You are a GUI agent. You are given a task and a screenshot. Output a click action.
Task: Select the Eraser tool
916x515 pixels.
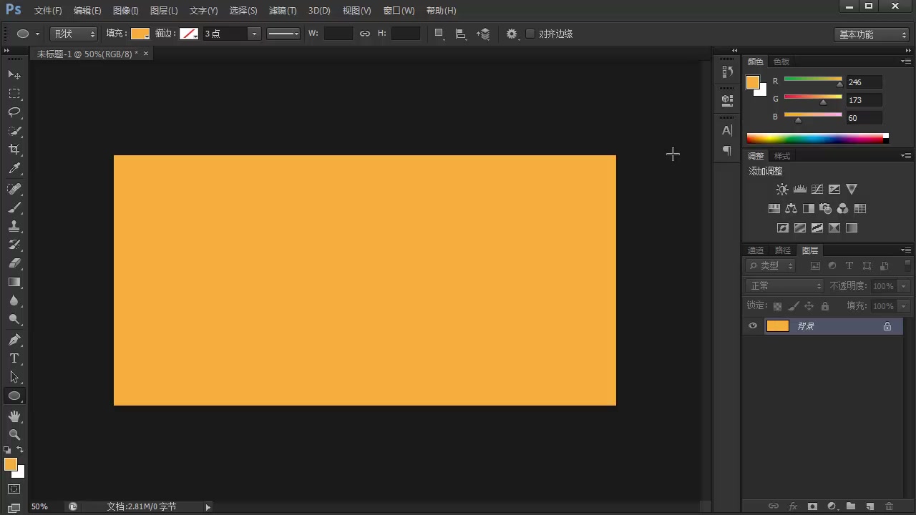click(x=14, y=263)
